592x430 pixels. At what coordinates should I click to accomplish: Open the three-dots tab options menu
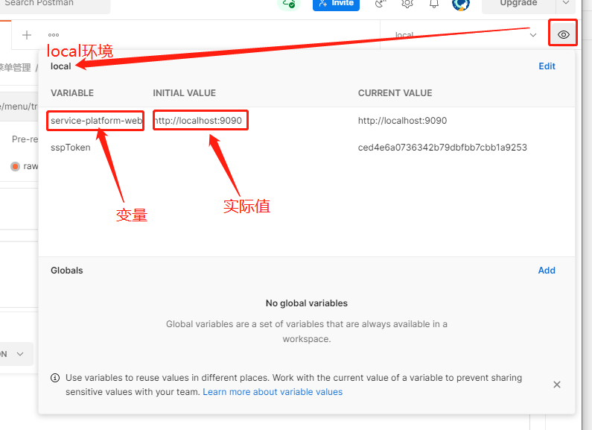point(54,35)
